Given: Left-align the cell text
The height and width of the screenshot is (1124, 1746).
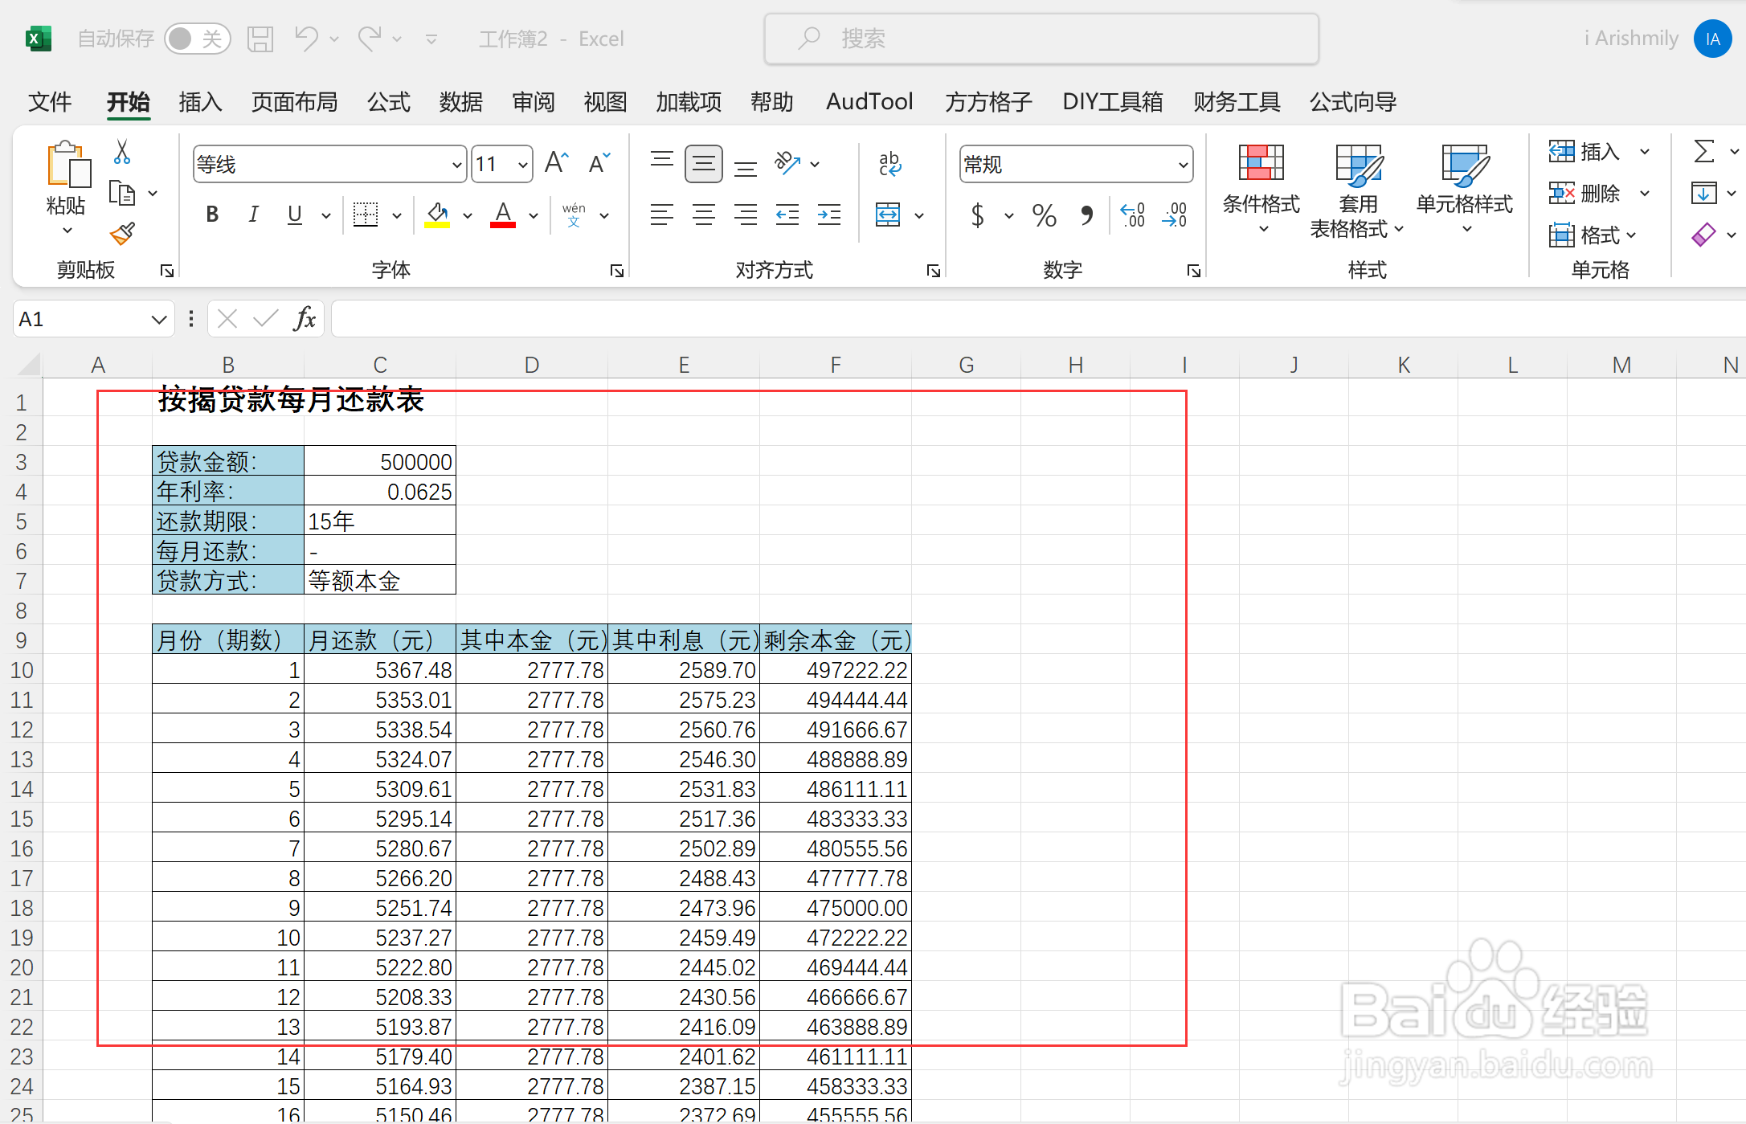Looking at the screenshot, I should (x=662, y=215).
